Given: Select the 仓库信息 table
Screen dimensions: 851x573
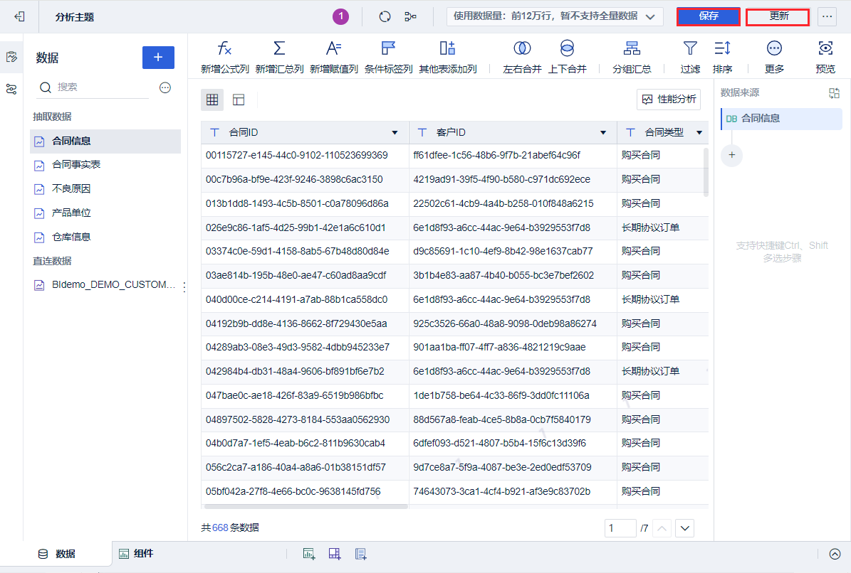Looking at the screenshot, I should [x=105, y=237].
